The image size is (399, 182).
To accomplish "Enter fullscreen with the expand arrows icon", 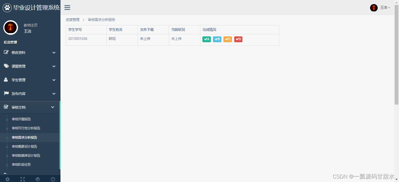I will [23, 179].
